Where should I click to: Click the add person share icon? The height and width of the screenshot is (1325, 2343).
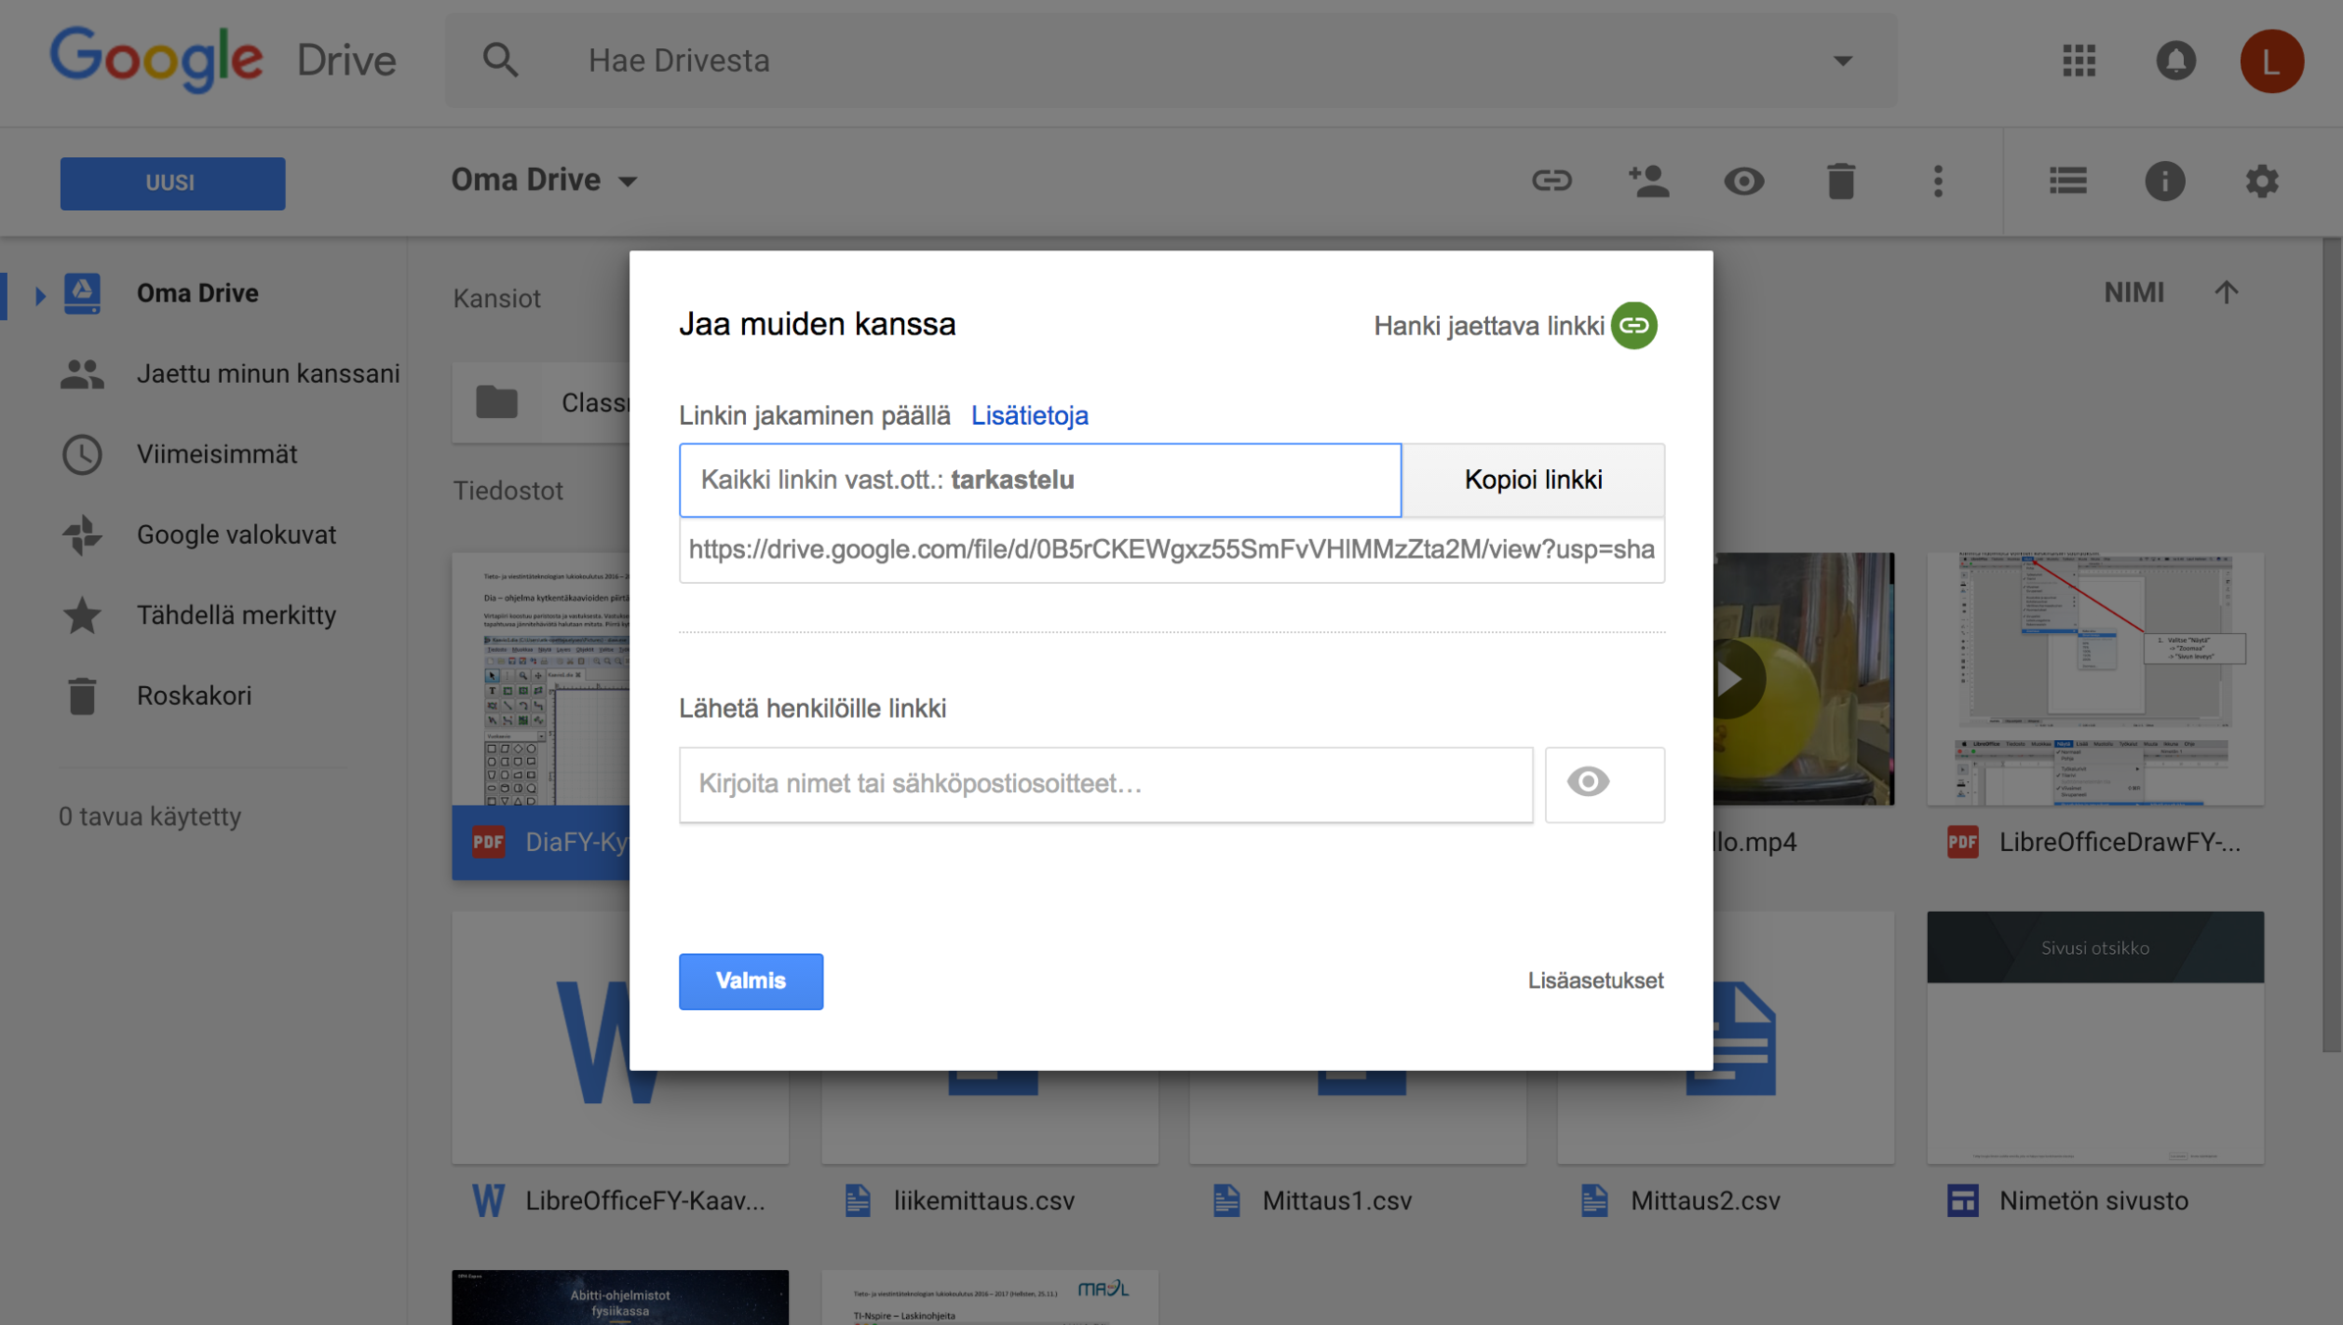[x=1648, y=182]
